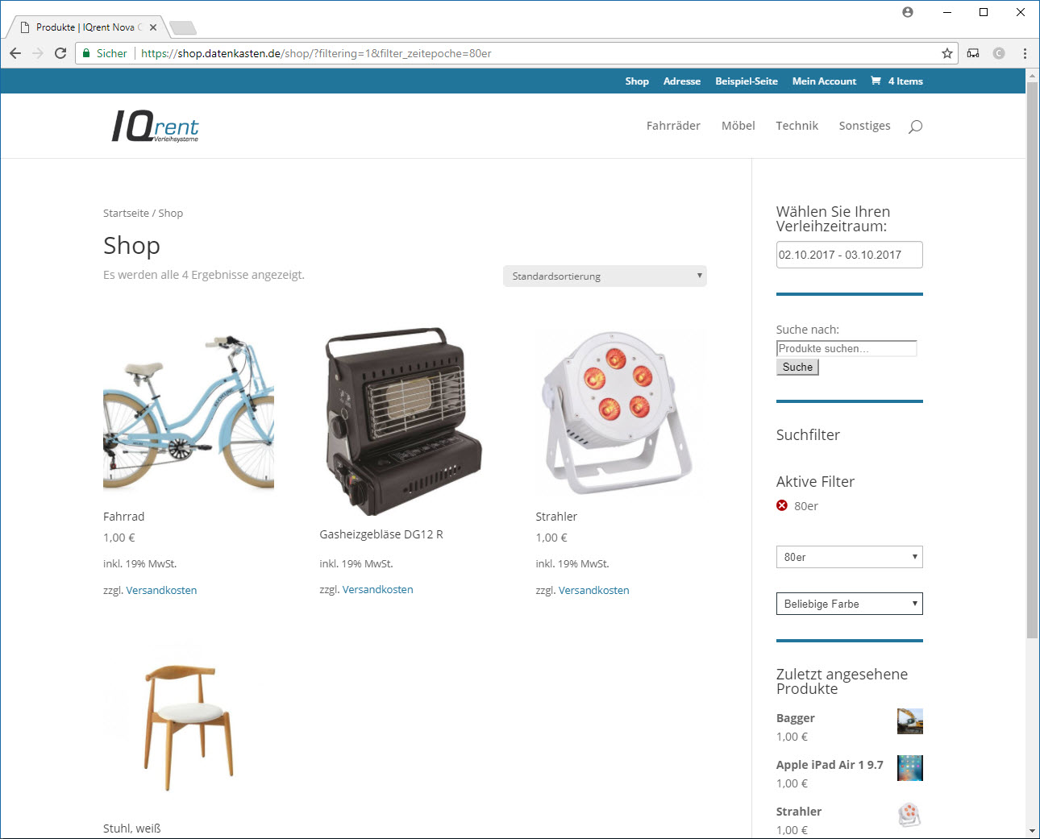Open the rental date range field
The image size is (1040, 839).
coord(849,255)
